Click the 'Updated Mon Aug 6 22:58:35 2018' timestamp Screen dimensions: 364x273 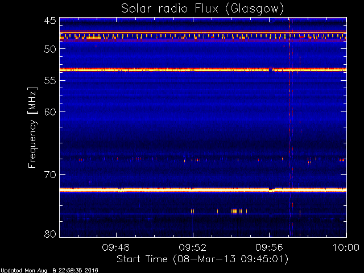(x=49, y=271)
